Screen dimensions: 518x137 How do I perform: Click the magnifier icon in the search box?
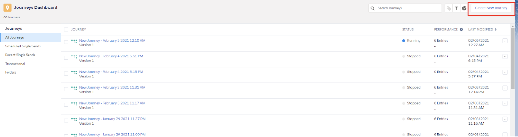[x=373, y=8]
